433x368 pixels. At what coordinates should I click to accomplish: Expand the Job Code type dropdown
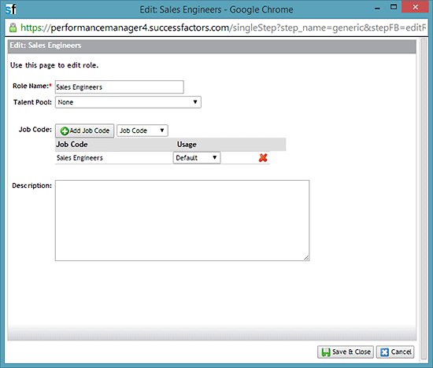(142, 131)
